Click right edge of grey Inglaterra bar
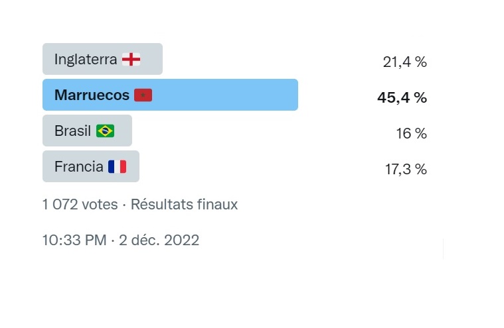 [x=159, y=59]
